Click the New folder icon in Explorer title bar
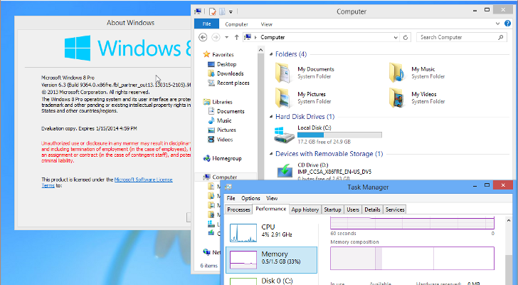This screenshot has width=518, height=285. (x=222, y=11)
